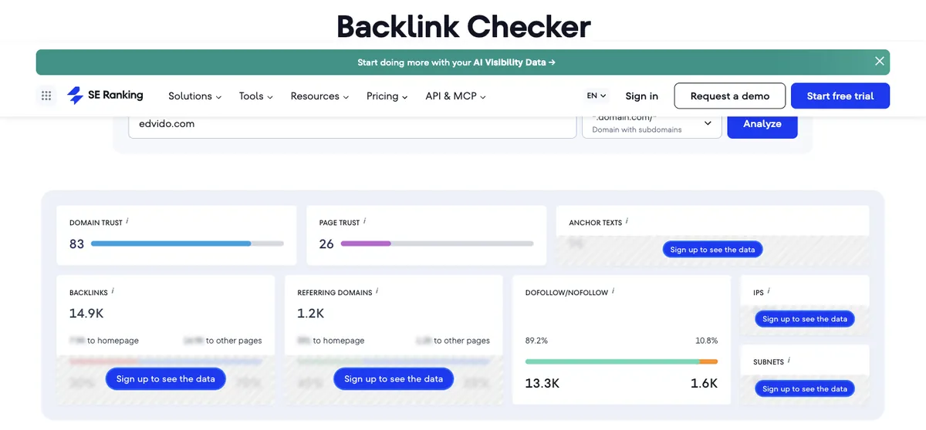Click the orange nofollow bar segment

pos(708,361)
